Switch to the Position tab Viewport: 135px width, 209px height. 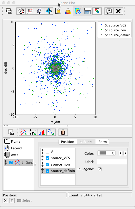(x=68, y=142)
